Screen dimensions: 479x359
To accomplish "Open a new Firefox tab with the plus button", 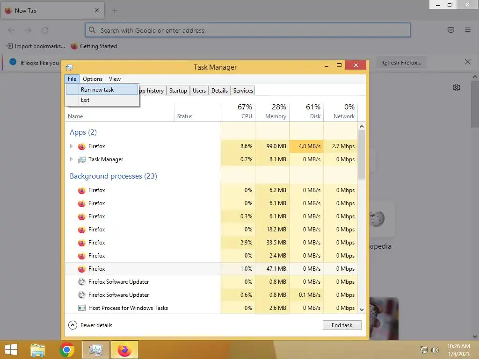I will [x=115, y=11].
